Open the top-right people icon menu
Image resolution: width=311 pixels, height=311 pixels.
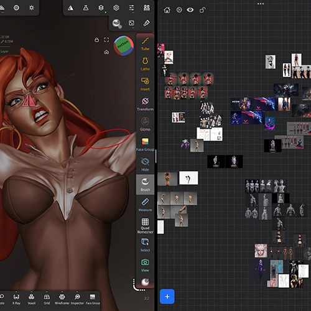click(147, 8)
